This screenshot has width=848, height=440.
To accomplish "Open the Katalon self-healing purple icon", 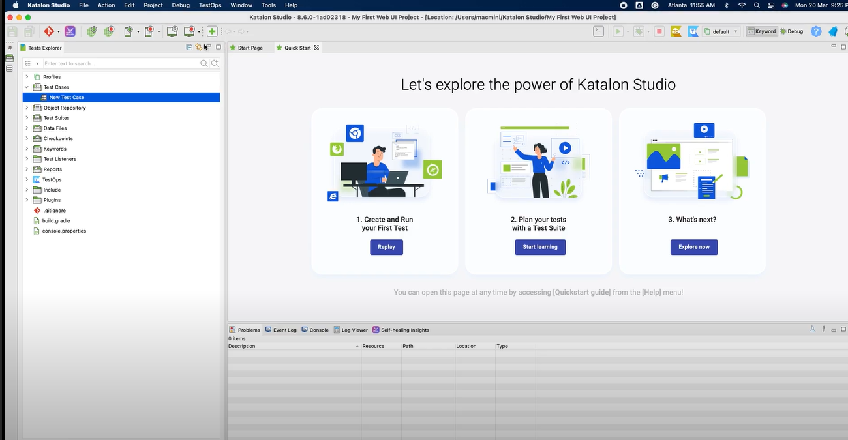I will click(70, 31).
